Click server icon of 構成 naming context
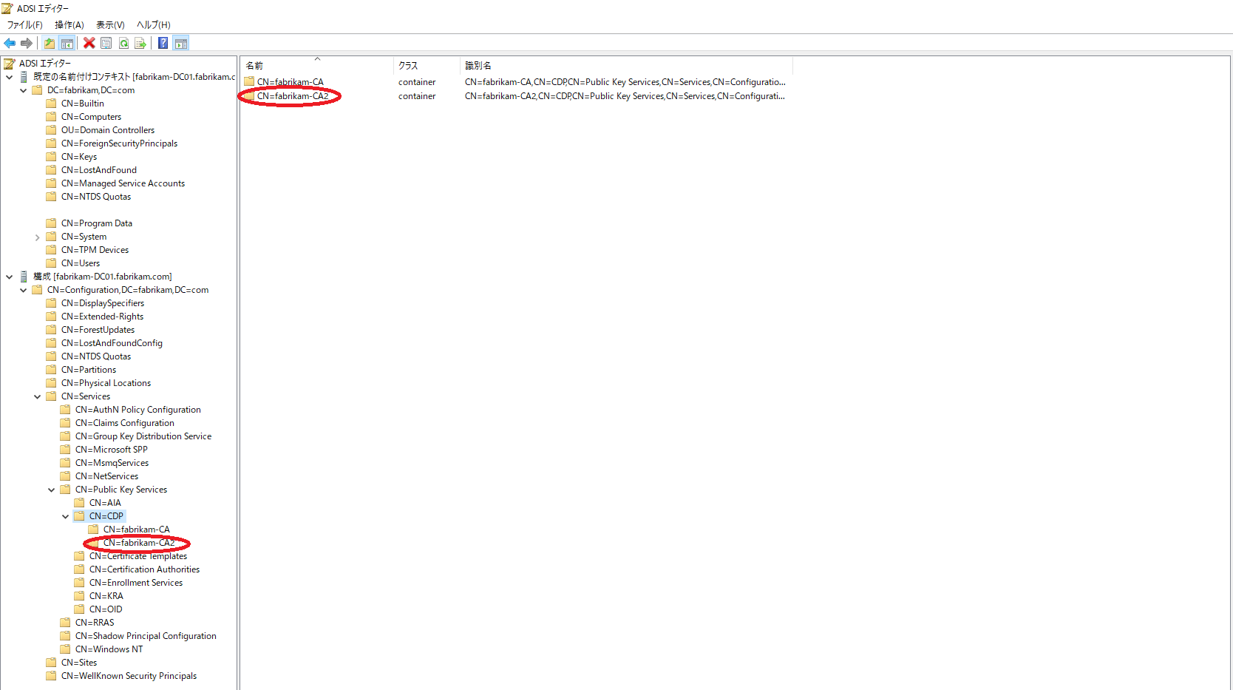 (24, 277)
